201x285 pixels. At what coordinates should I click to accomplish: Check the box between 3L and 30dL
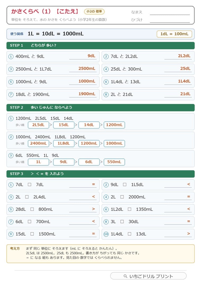(x=122, y=222)
